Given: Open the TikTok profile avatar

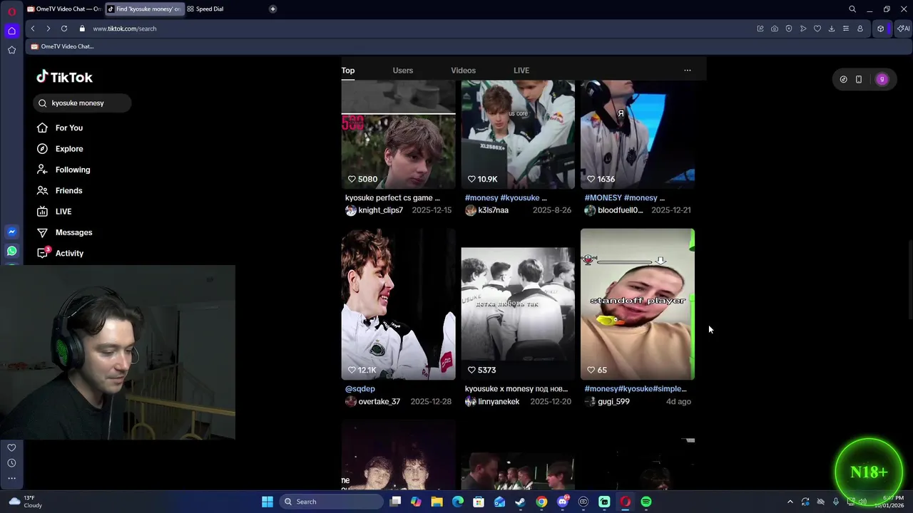Looking at the screenshot, I should tap(882, 80).
